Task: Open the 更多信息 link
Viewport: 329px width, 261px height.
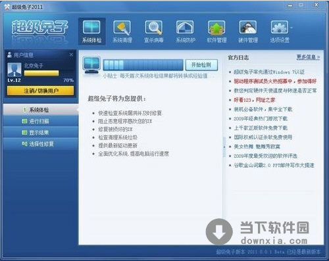Action: tap(308, 57)
